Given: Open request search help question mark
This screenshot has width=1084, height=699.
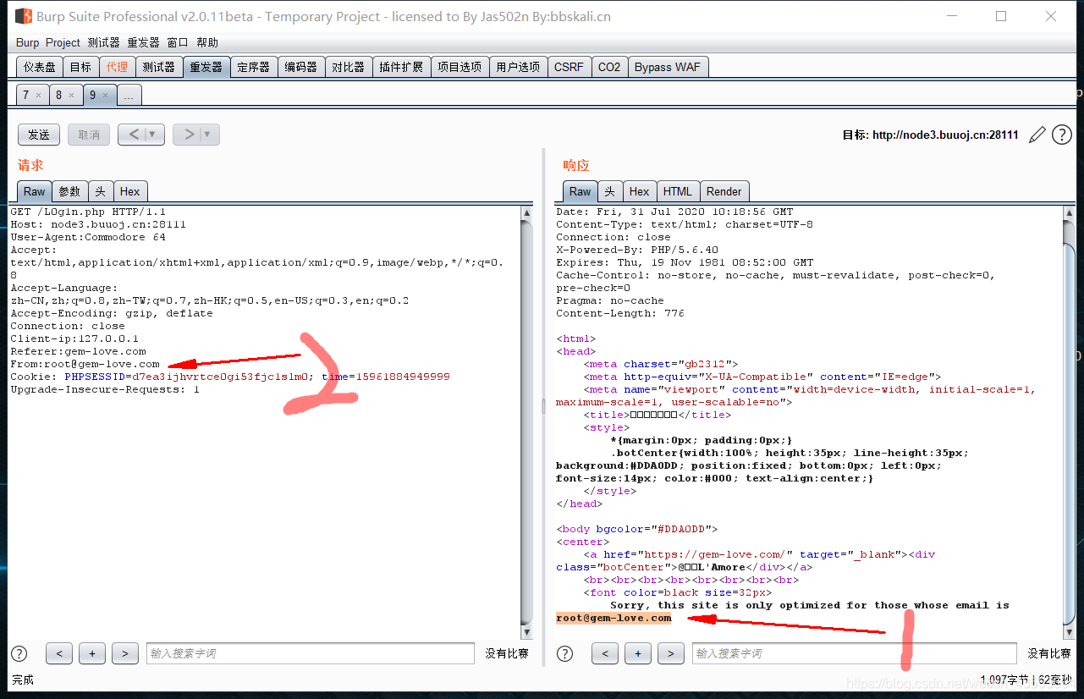Looking at the screenshot, I should point(19,653).
